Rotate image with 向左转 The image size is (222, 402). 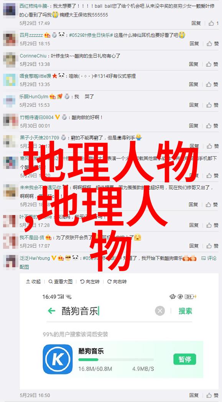coord(90,281)
